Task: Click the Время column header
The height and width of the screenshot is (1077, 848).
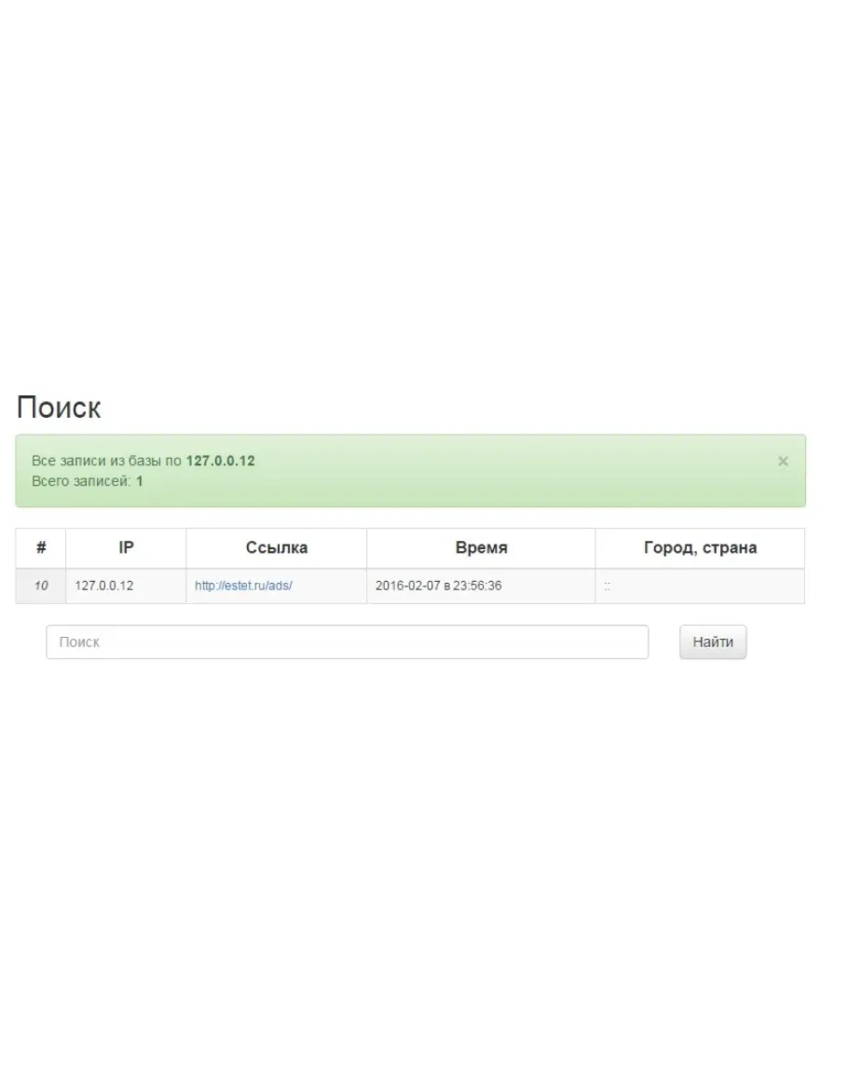Action: click(481, 548)
